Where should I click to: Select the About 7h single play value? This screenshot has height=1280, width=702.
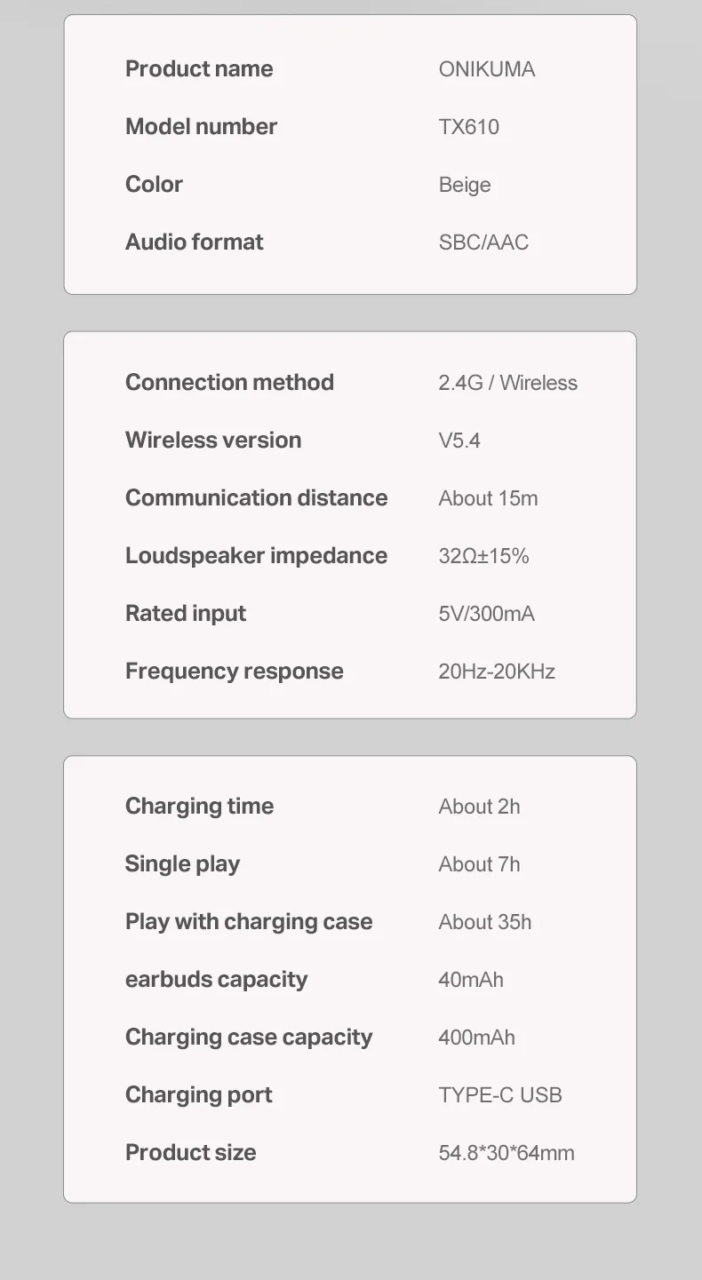pyautogui.click(x=479, y=864)
